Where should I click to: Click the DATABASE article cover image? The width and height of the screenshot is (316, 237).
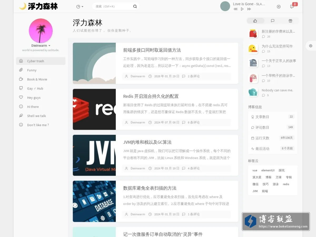(94, 201)
